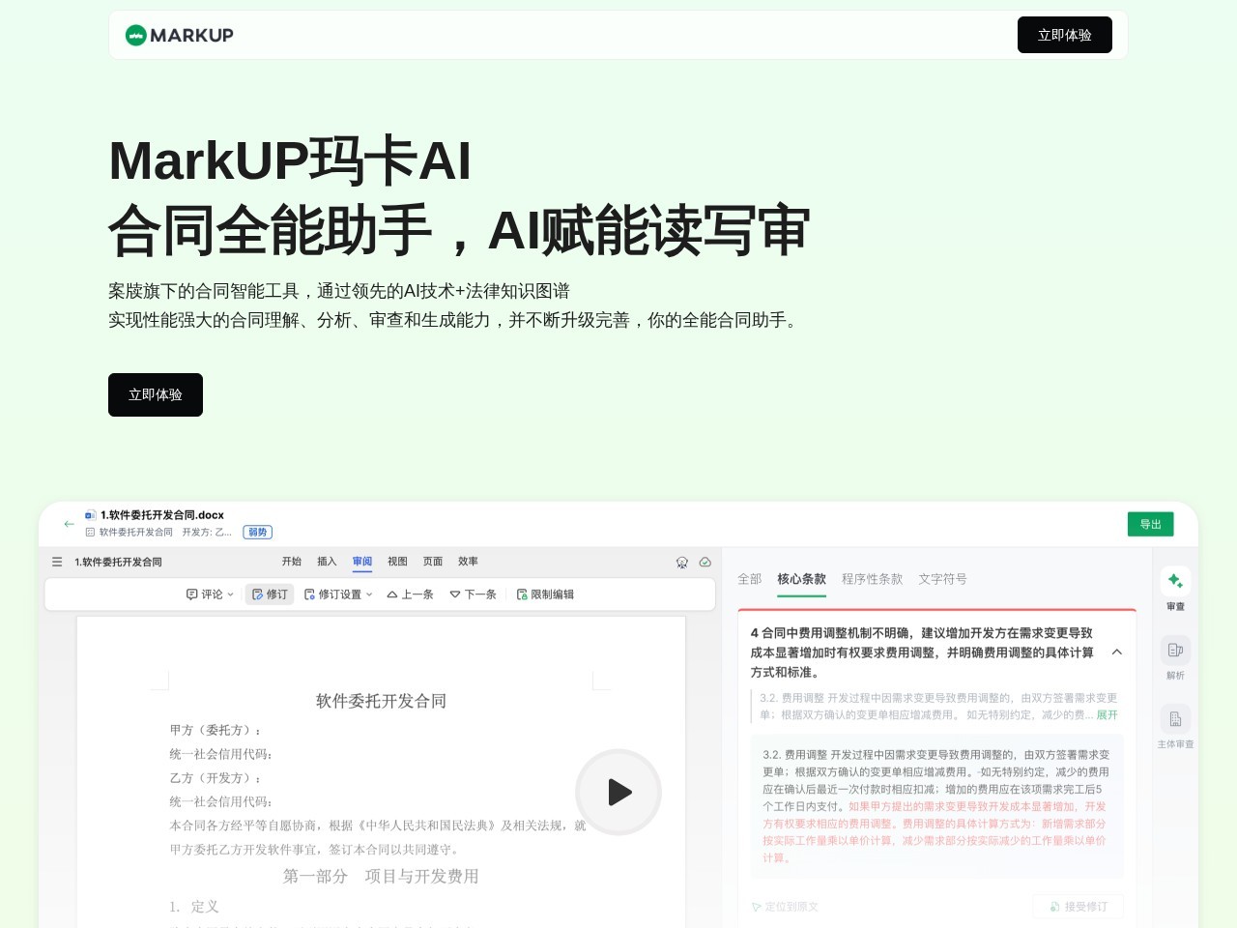
Task: Go to previous revision with 上一条
Action: (x=410, y=594)
